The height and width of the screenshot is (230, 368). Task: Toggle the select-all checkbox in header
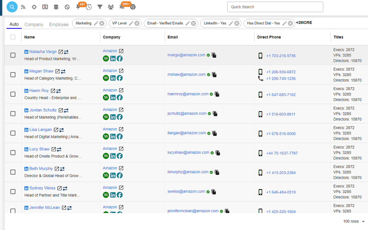pos(13,37)
